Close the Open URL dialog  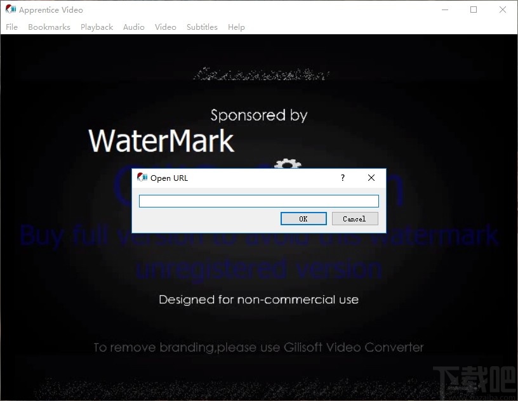(x=371, y=178)
